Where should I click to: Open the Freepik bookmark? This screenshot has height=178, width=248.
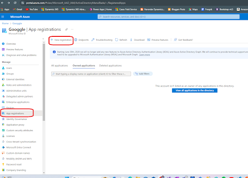coord(207,10)
